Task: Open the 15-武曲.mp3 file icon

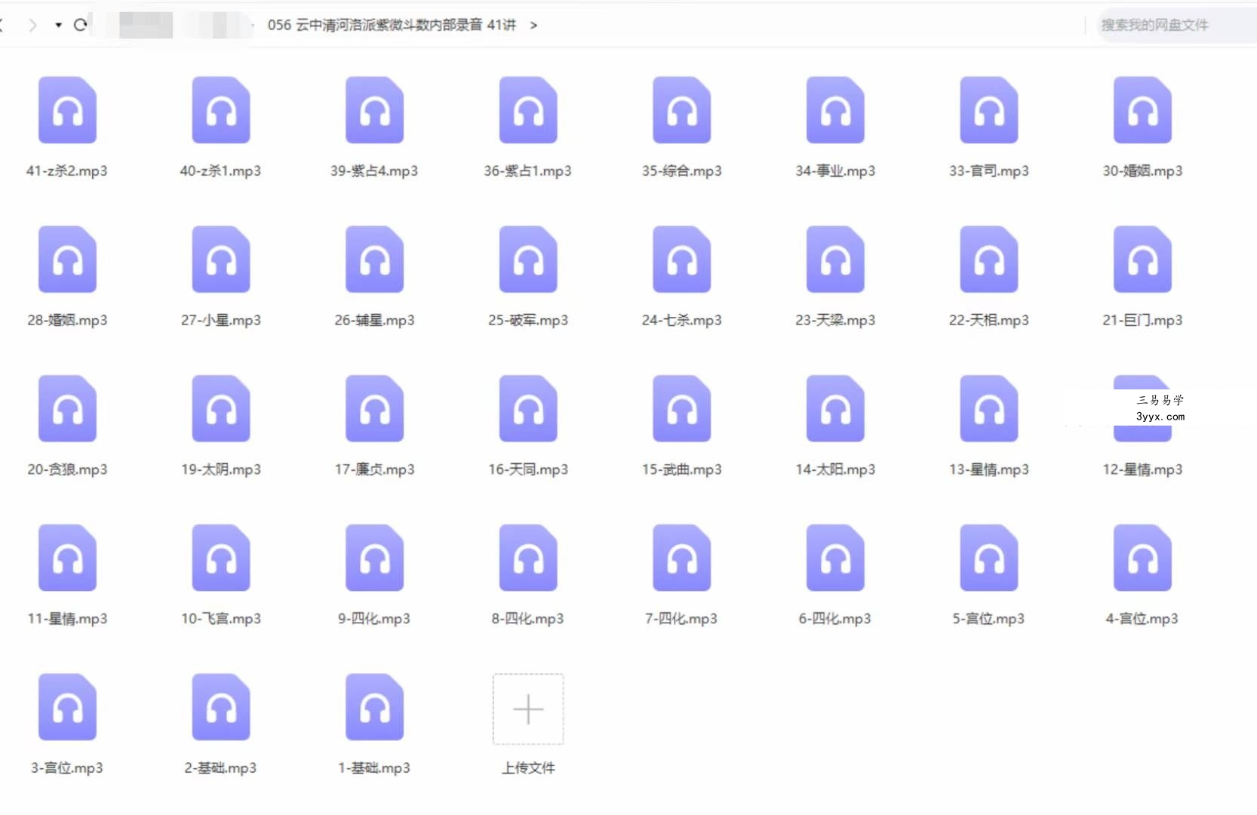Action: click(x=682, y=409)
